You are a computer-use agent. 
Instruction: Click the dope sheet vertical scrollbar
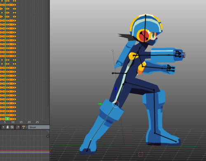[x=47, y=53]
